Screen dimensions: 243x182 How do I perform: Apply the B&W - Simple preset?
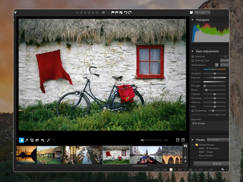point(206,152)
